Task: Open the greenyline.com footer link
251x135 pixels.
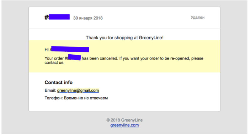Action: click(125, 125)
